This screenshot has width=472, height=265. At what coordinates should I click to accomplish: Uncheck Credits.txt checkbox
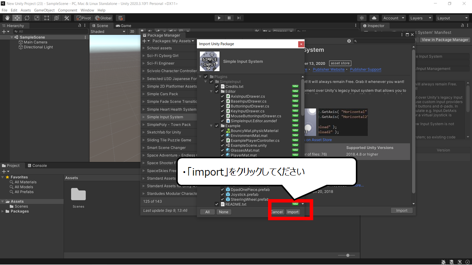pos(217,86)
